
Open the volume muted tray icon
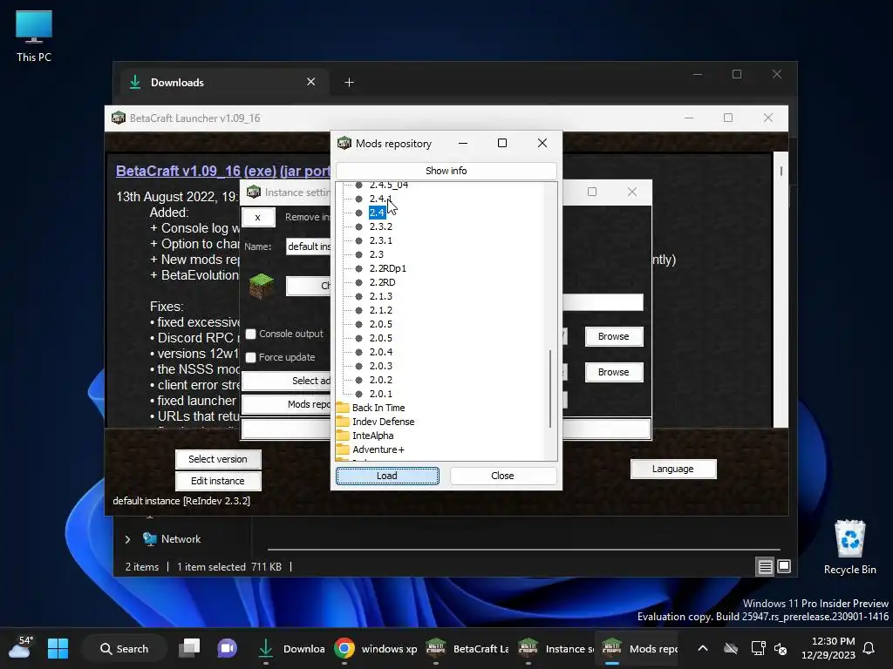click(x=781, y=648)
